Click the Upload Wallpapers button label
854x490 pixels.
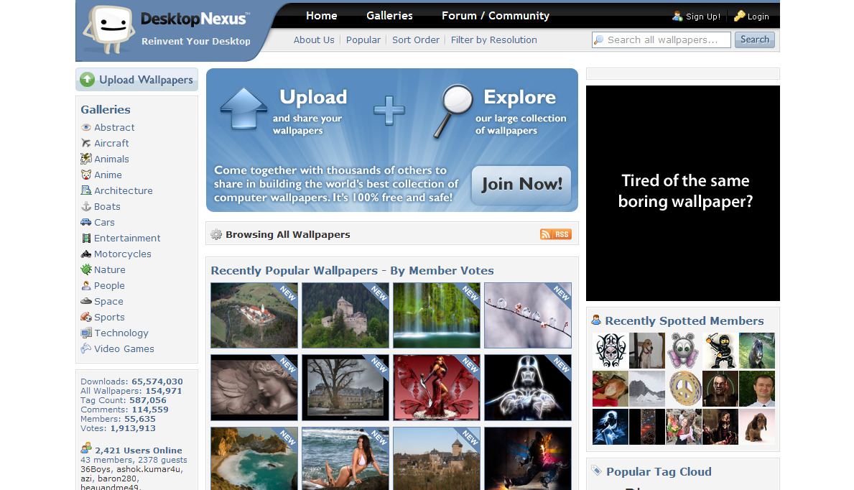pyautogui.click(x=146, y=80)
